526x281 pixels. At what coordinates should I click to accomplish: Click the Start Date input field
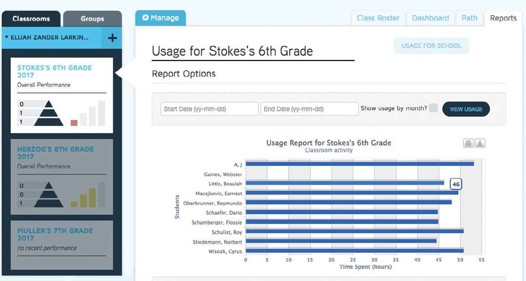pos(209,109)
